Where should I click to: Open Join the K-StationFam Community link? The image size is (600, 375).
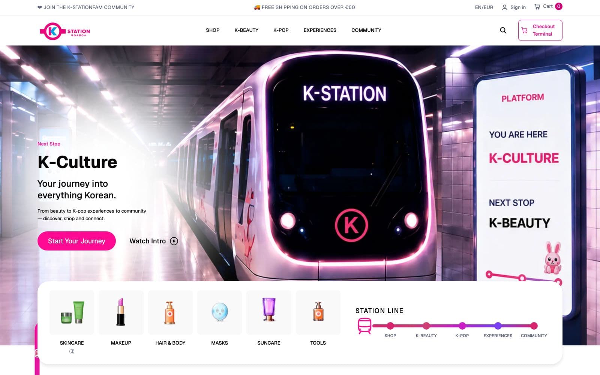pyautogui.click(x=86, y=7)
